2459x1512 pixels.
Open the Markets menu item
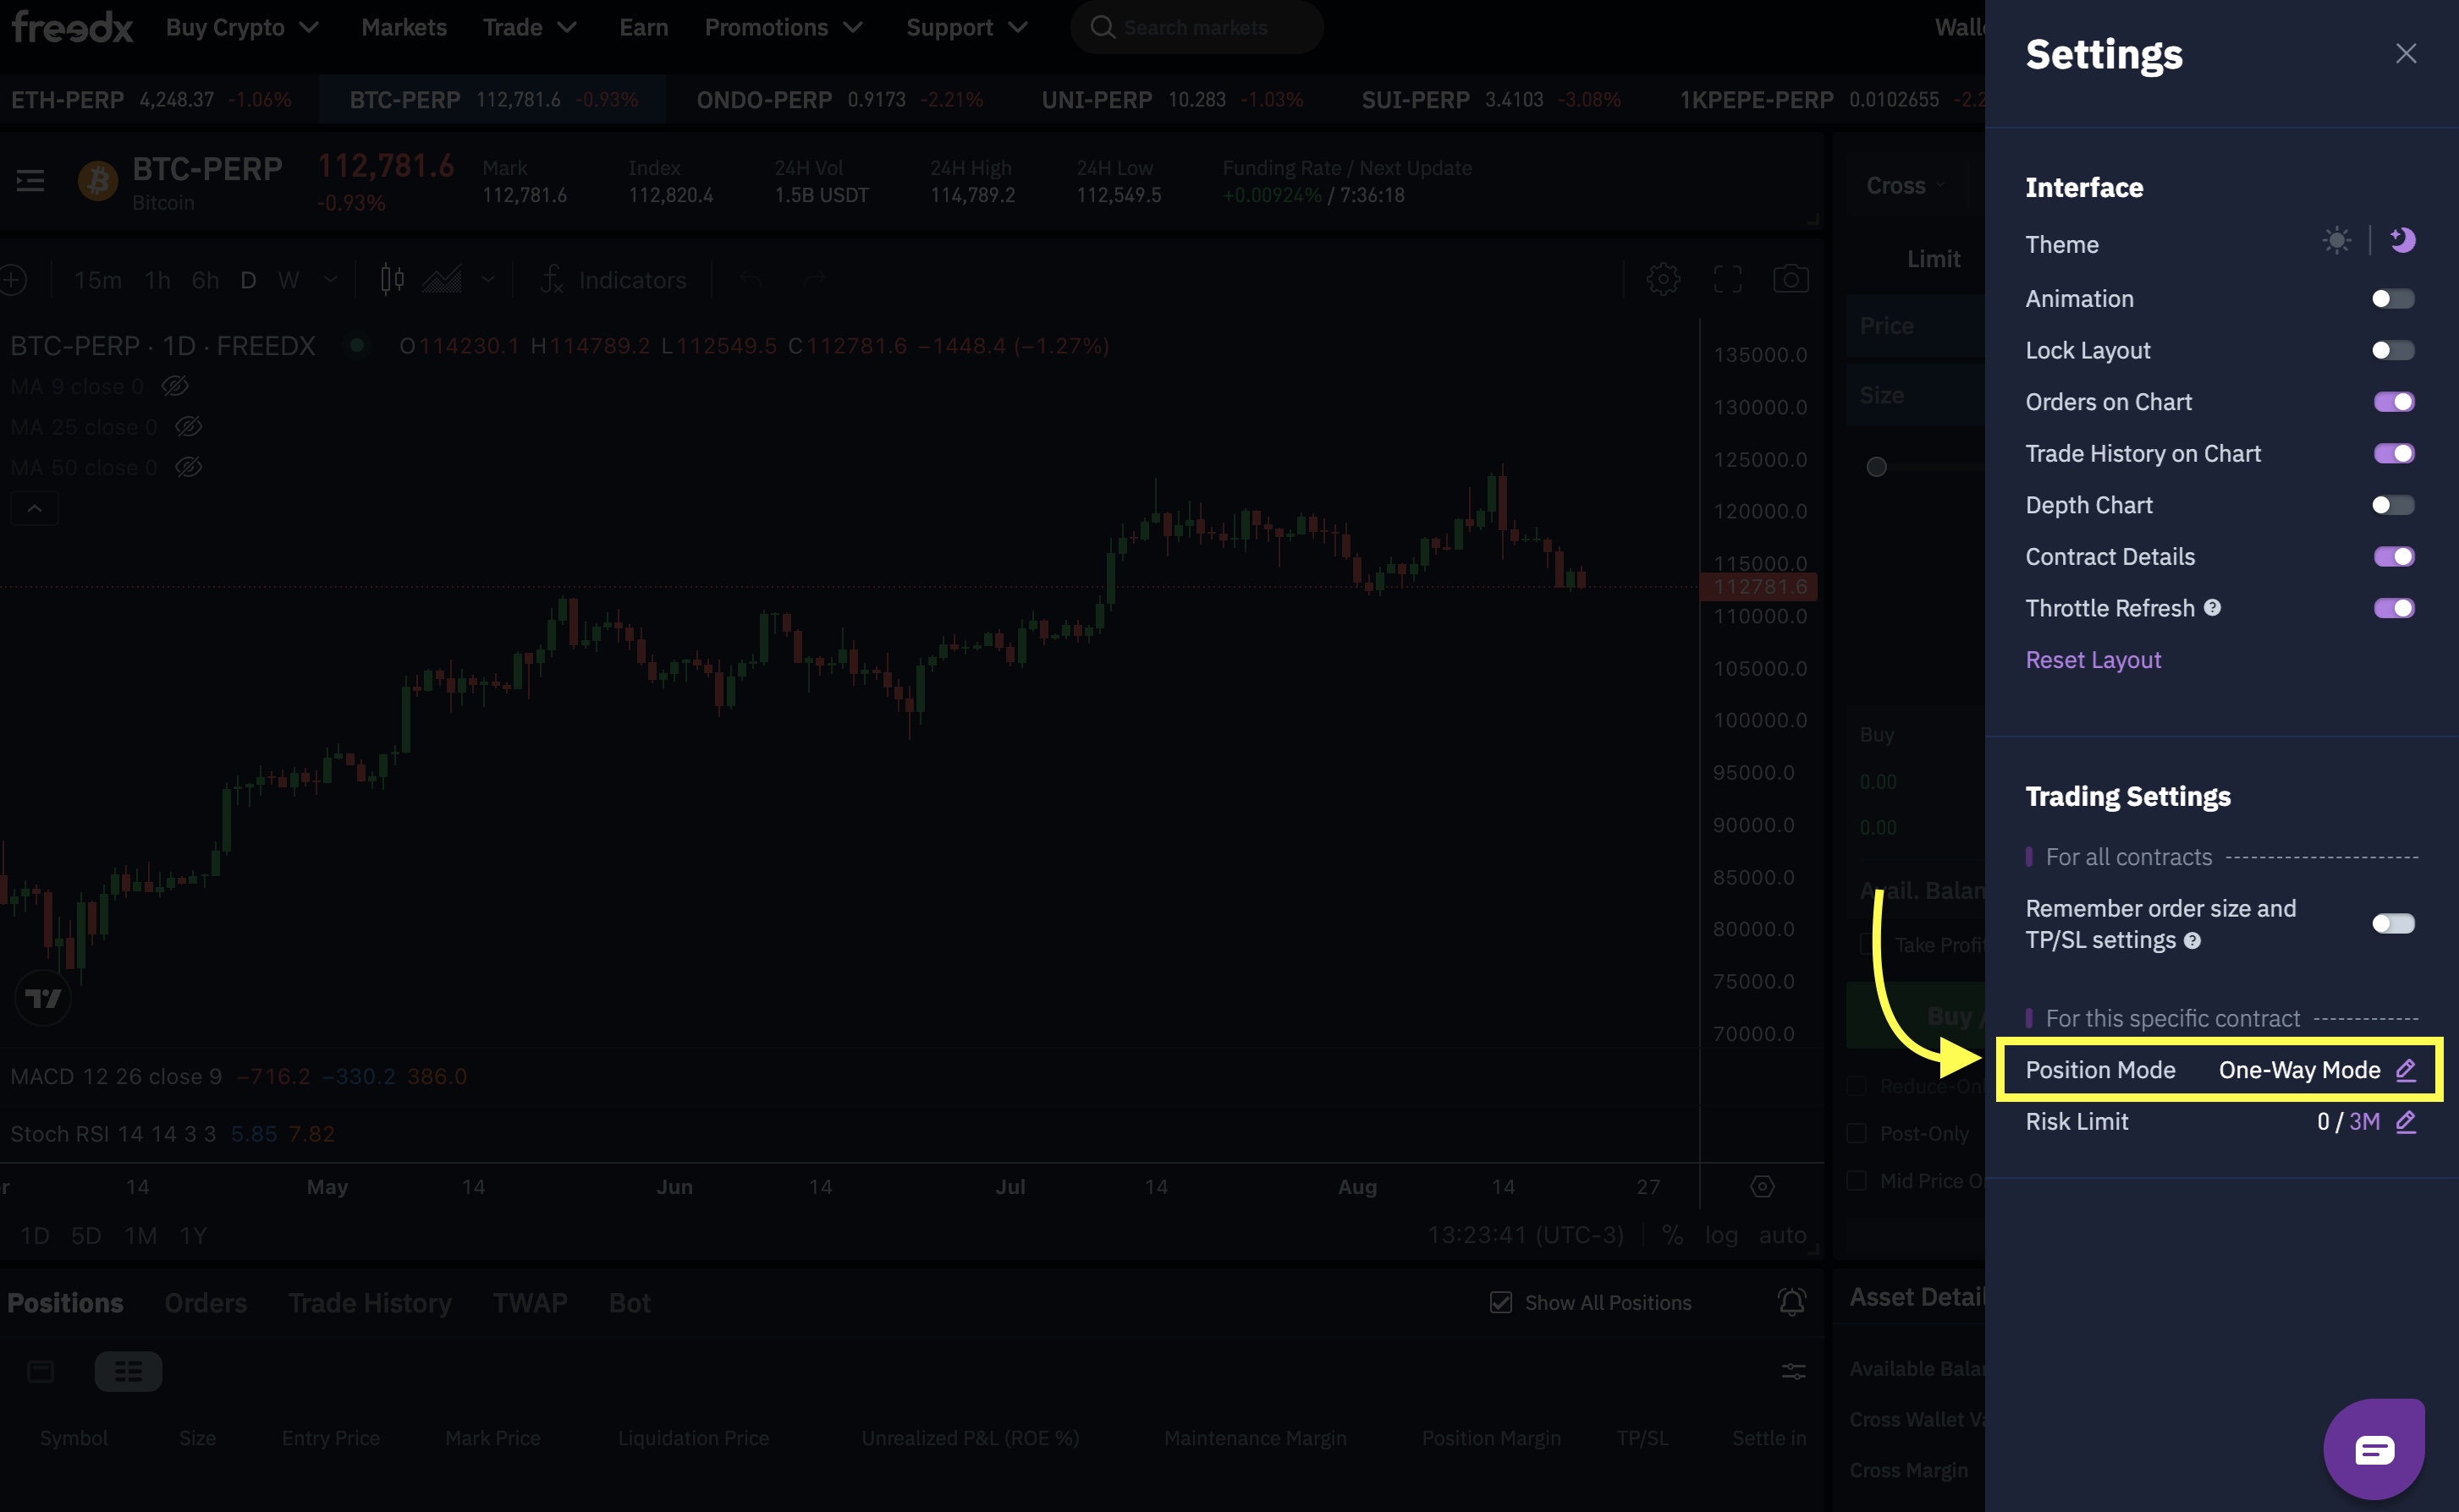tap(404, 28)
